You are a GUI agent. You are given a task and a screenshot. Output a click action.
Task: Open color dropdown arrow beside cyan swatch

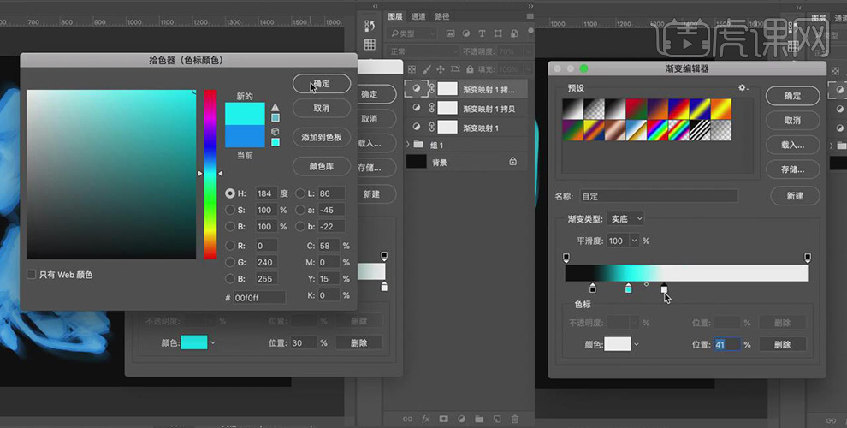pyautogui.click(x=213, y=342)
